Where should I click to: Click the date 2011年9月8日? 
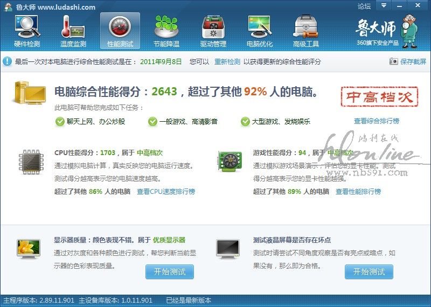click(x=161, y=61)
